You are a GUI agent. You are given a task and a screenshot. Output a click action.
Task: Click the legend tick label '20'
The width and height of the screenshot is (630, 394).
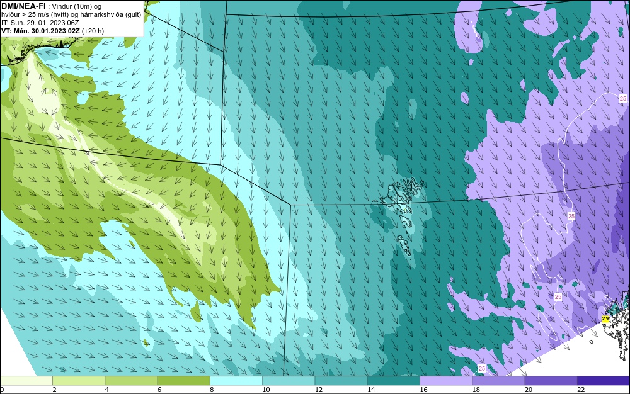[x=529, y=390]
